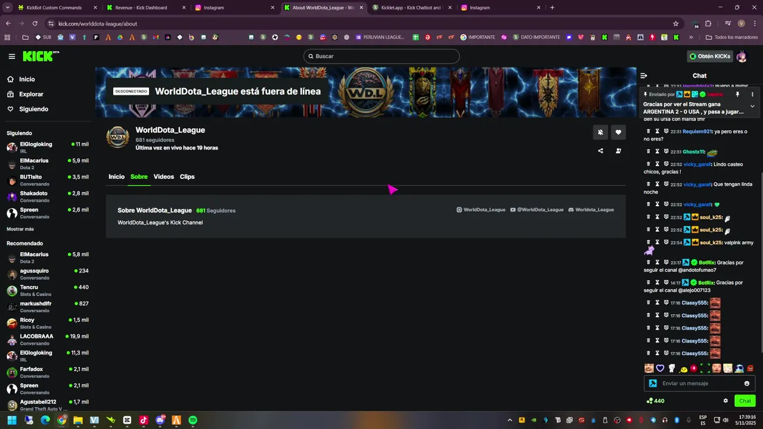This screenshot has height=429, width=763.
Task: Open ElGlogloking channel under Siguiendo
Action: pos(48,147)
